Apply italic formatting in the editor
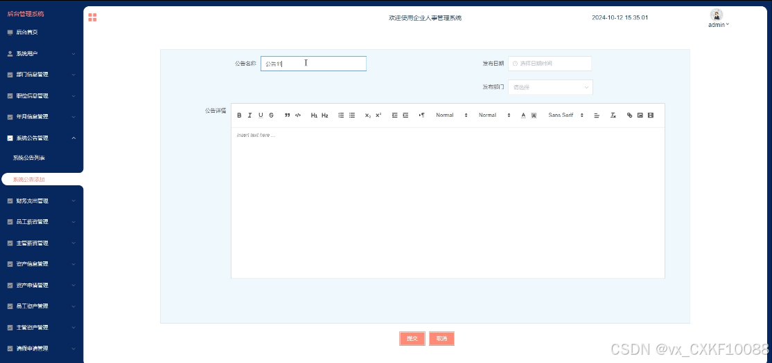The height and width of the screenshot is (363, 772). pos(249,115)
